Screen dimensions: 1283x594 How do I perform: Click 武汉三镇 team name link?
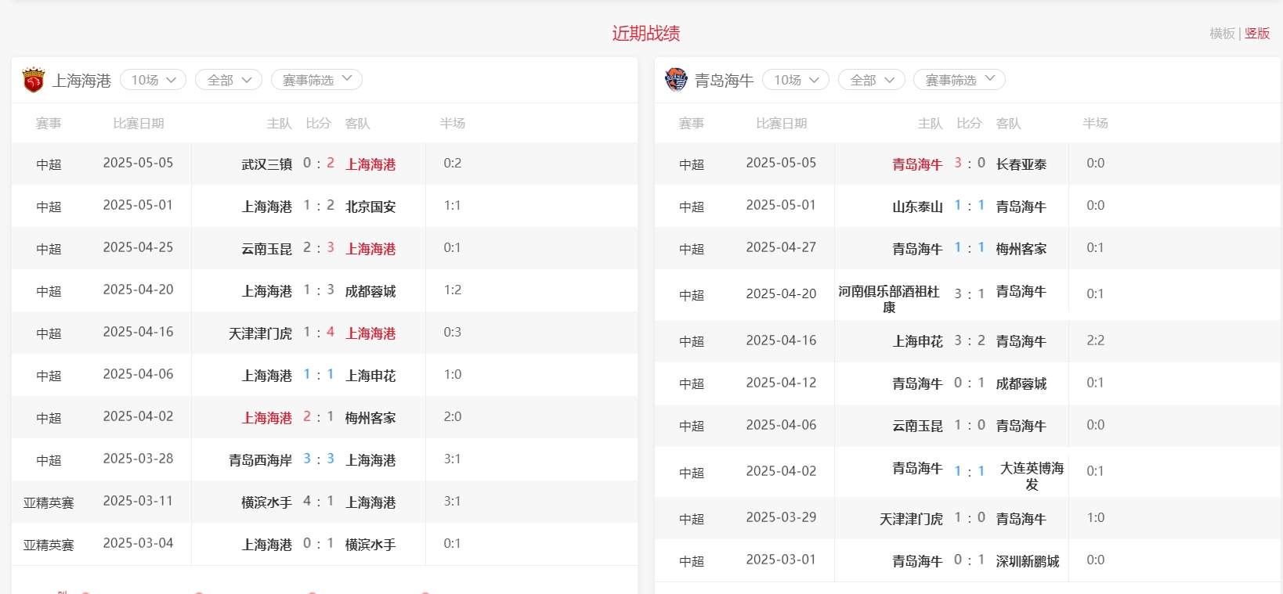pyautogui.click(x=266, y=164)
